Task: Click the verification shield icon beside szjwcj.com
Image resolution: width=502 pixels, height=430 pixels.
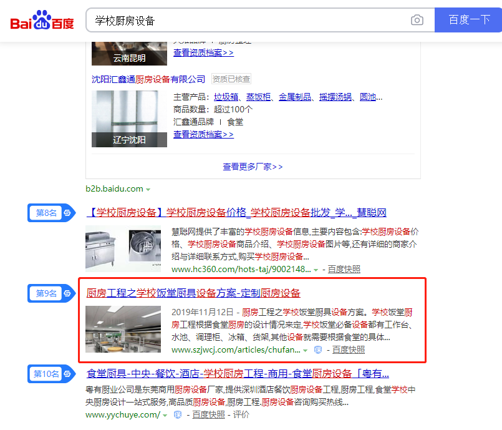Action: [318, 350]
